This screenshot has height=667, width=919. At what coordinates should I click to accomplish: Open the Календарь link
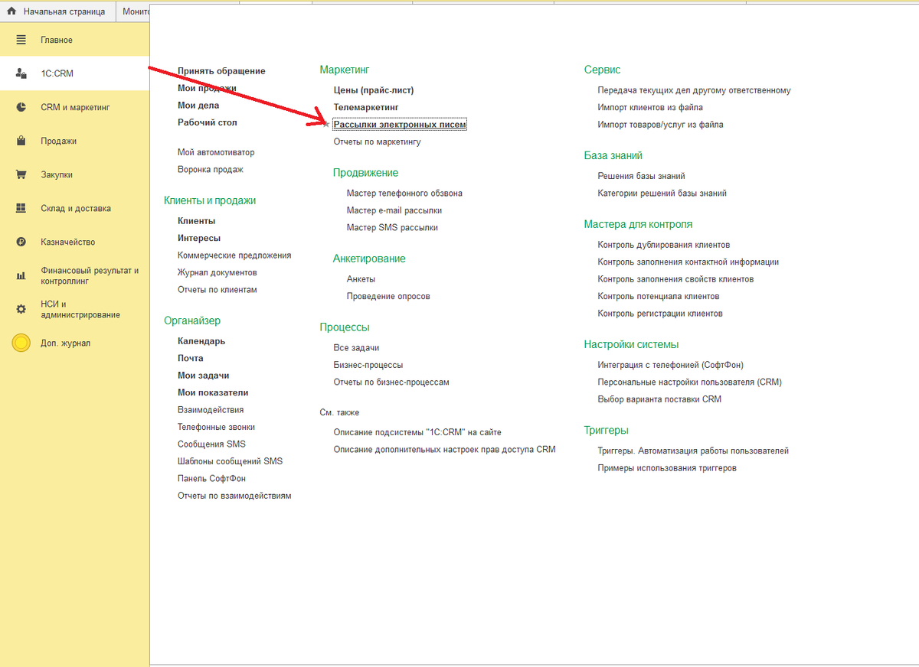click(201, 341)
